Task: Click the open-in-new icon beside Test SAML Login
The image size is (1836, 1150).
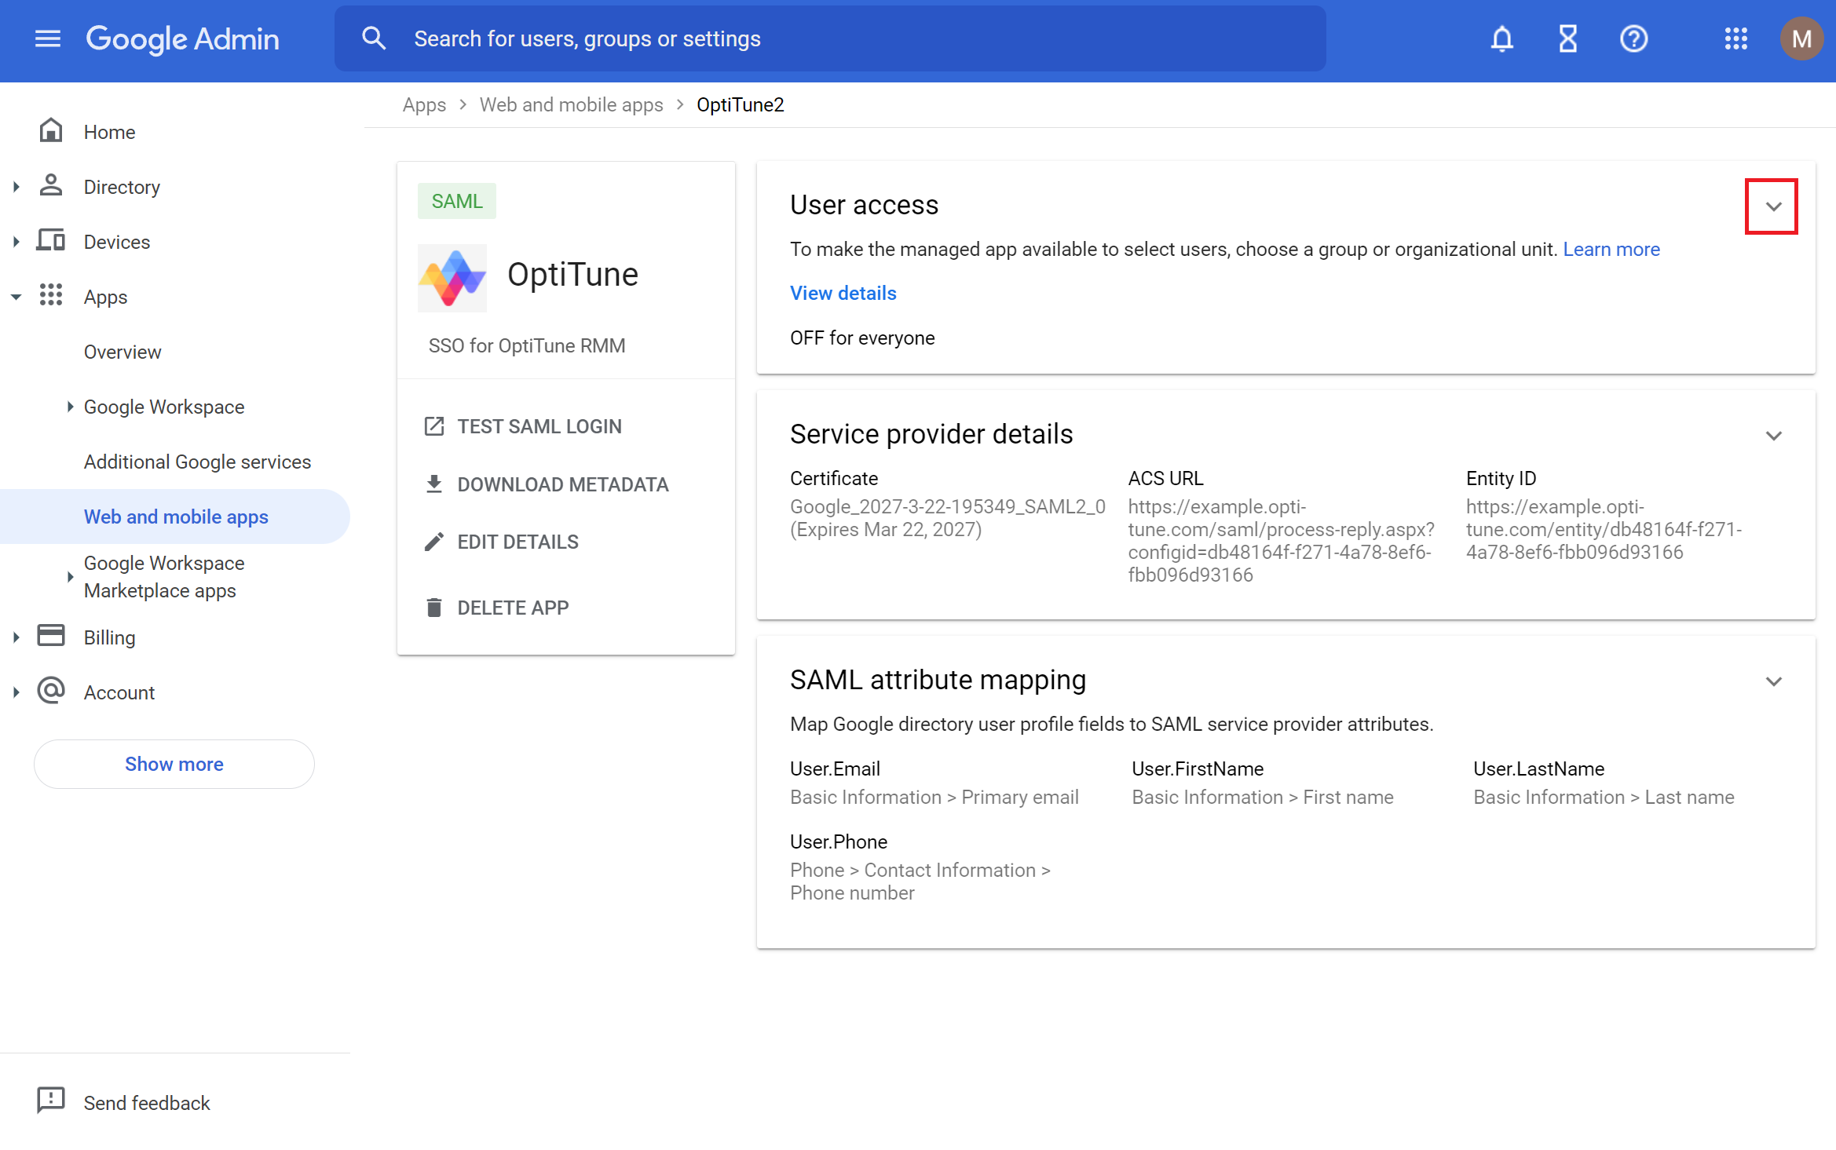Action: coord(434,426)
